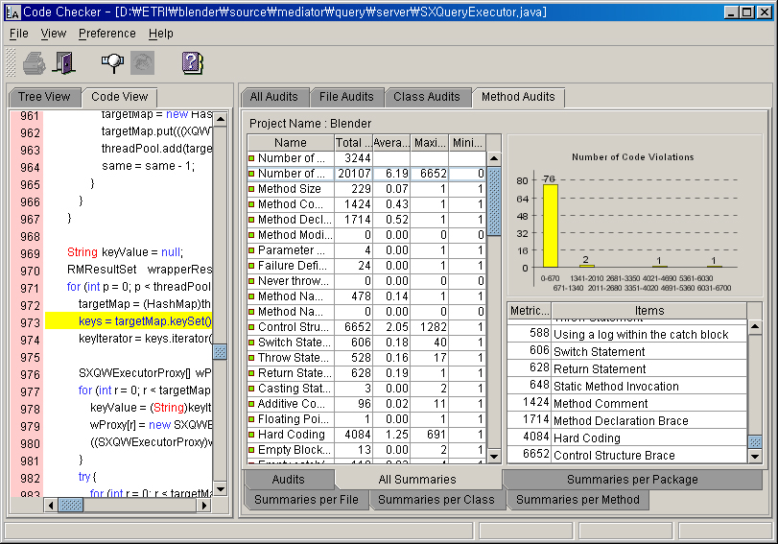This screenshot has width=778, height=544.
Task: Click the green marker beside Hard Coding row
Action: [x=251, y=435]
